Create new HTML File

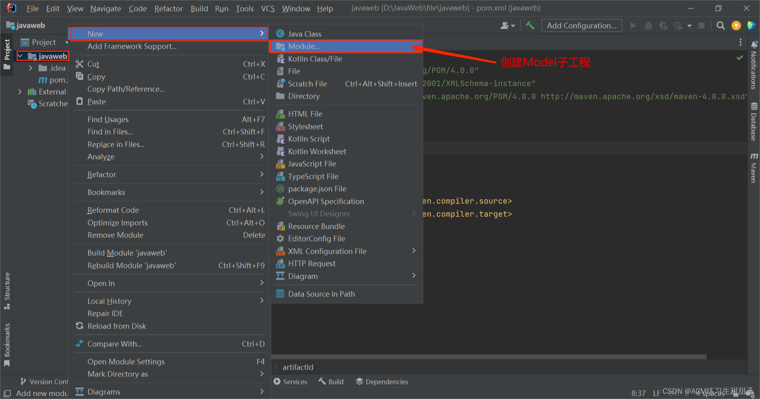tap(346, 114)
